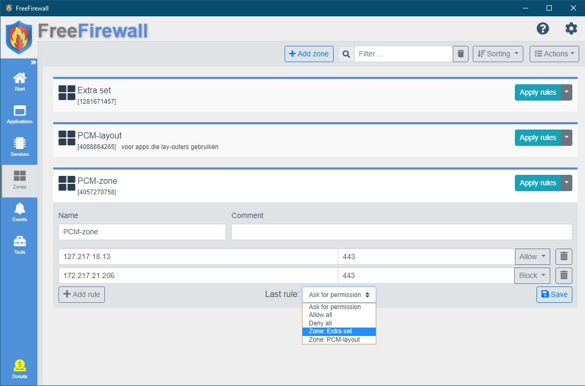Open settings gear icon
The width and height of the screenshot is (585, 386).
[571, 28]
